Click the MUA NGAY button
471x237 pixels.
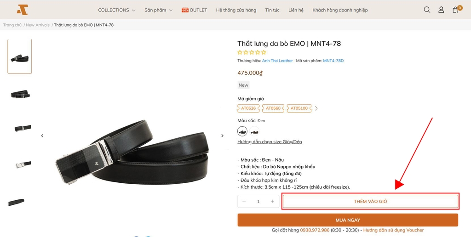tap(348, 220)
